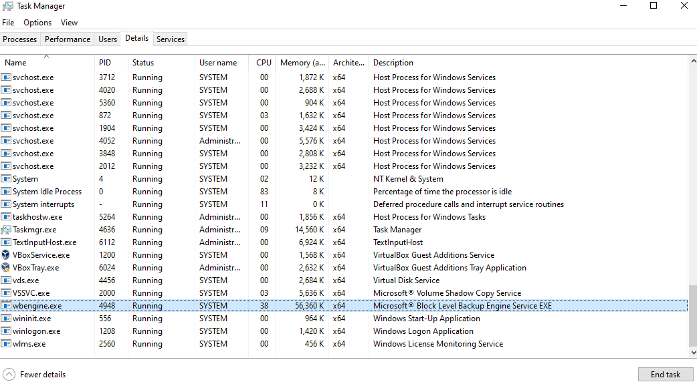Click 'Virtual Disk Service' description

pyautogui.click(x=406, y=280)
